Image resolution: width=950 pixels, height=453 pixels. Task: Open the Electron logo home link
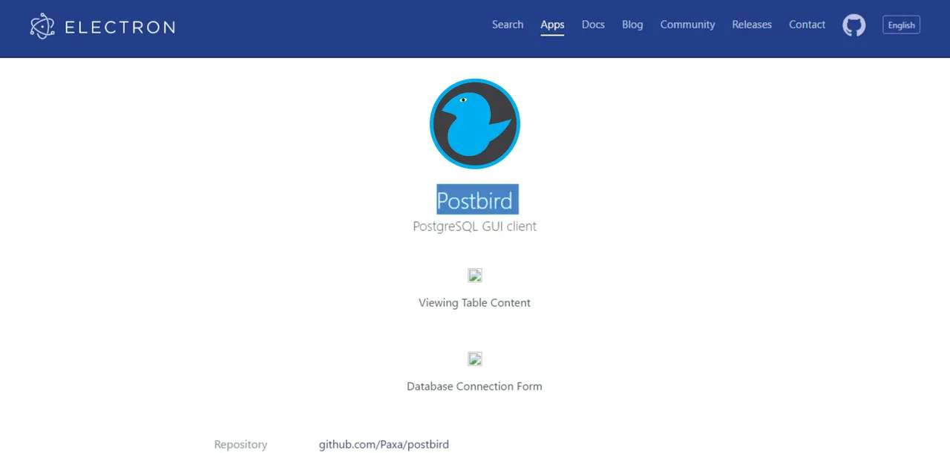click(102, 27)
